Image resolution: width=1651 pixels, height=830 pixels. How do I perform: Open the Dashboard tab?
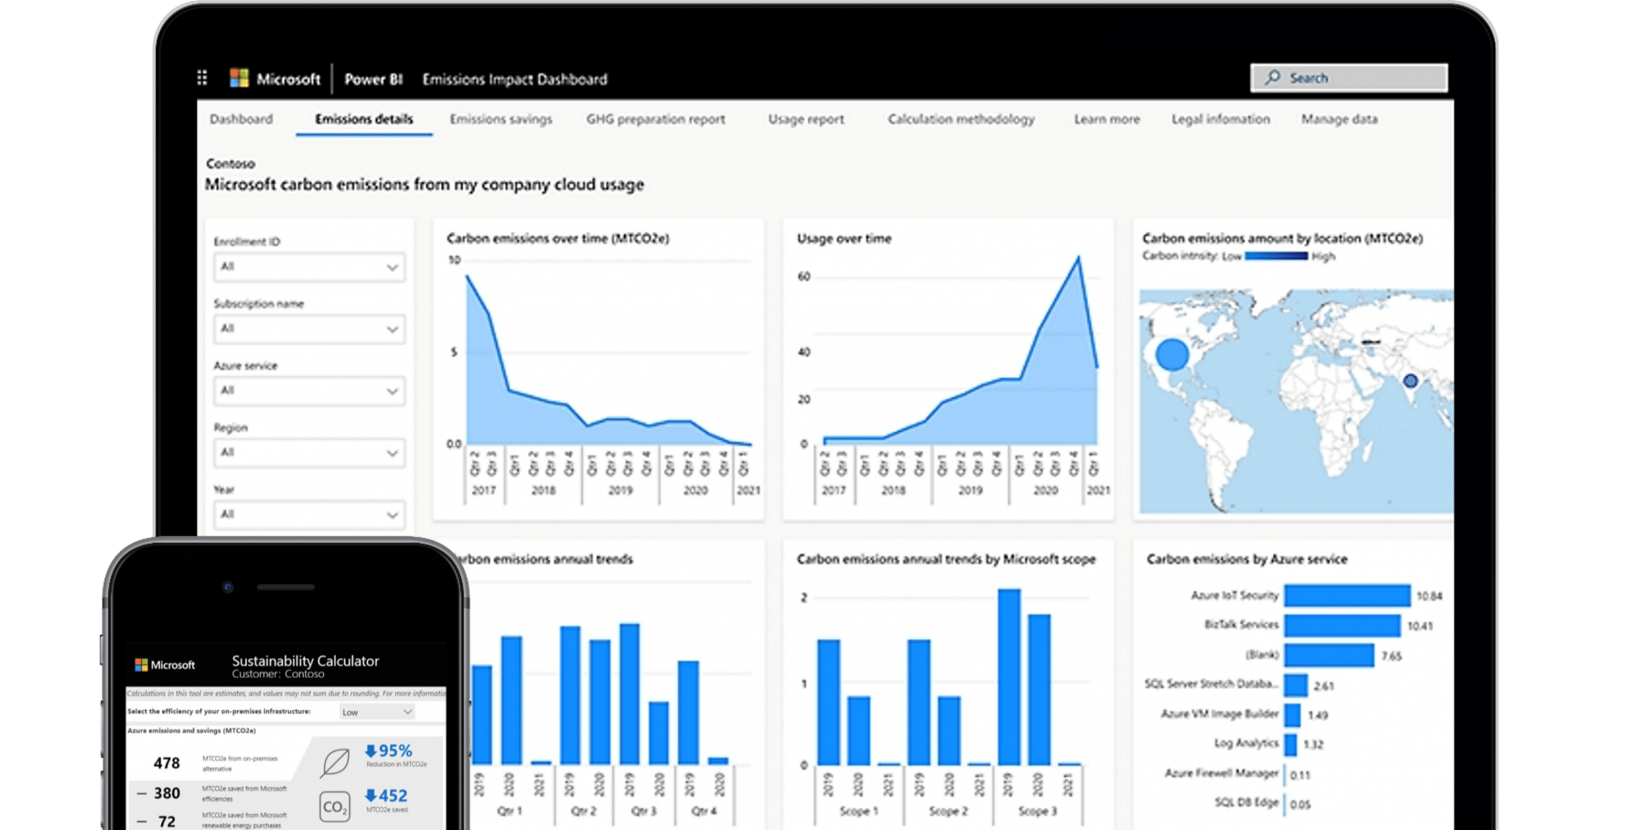point(241,119)
